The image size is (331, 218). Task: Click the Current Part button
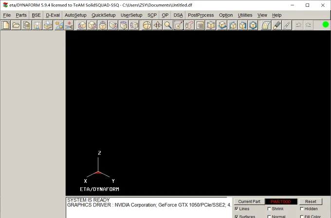tap(249, 201)
